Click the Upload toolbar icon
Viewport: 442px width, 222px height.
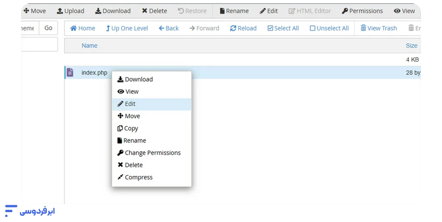click(60, 11)
